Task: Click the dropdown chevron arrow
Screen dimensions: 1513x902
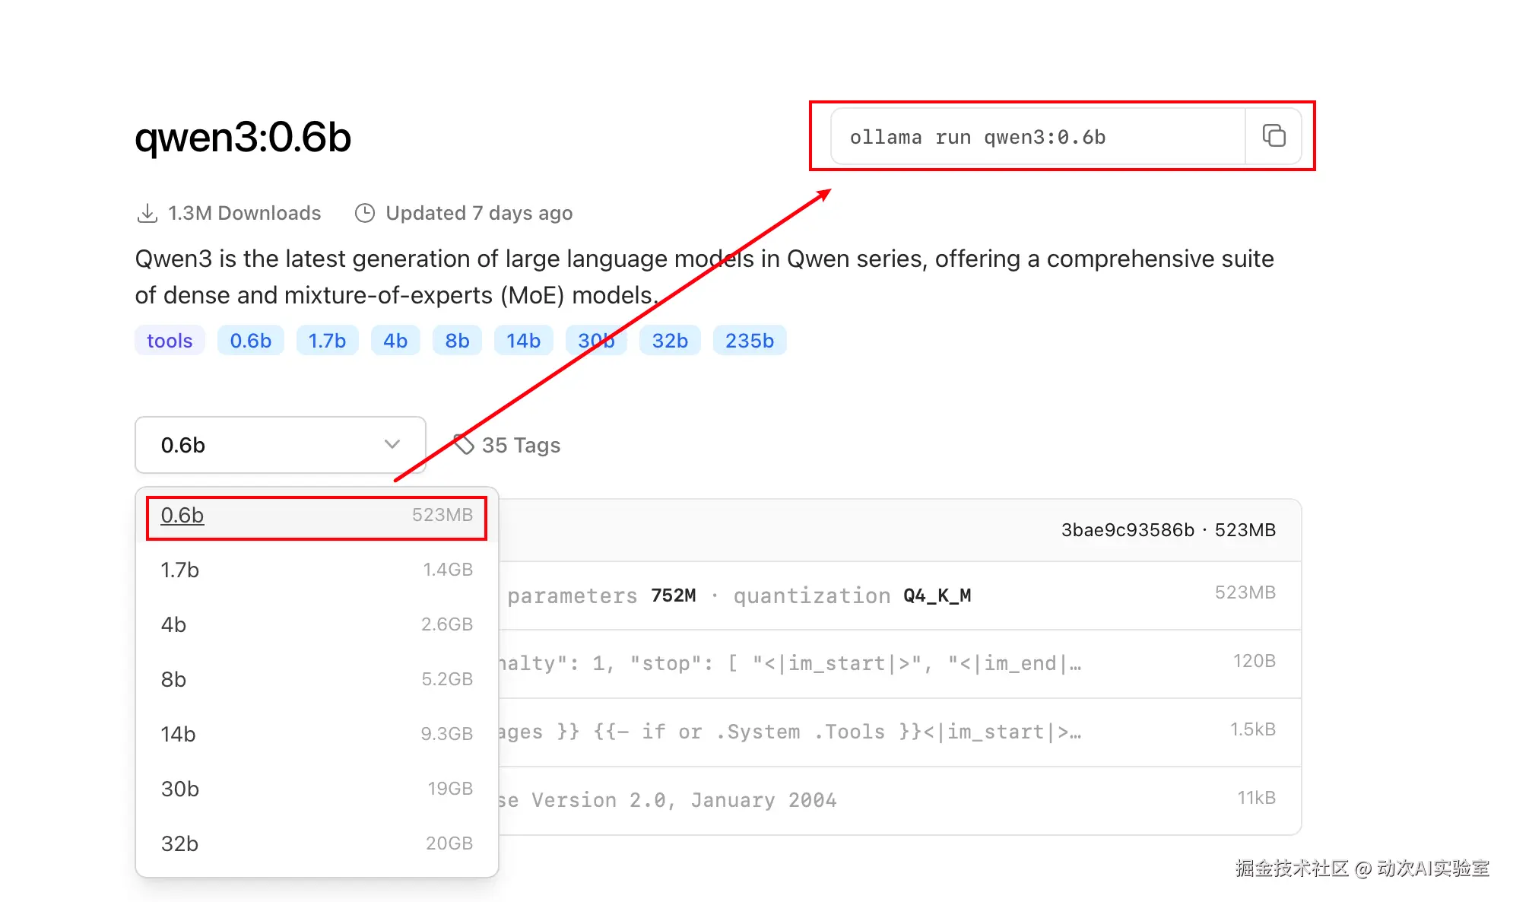Action: point(392,445)
